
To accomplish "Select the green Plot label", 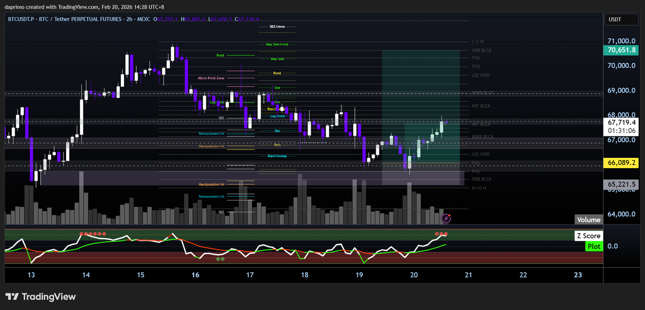I will [594, 246].
